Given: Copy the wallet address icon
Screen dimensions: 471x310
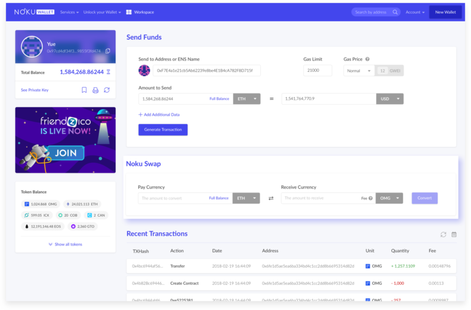Looking at the screenshot, I should click(108, 51).
